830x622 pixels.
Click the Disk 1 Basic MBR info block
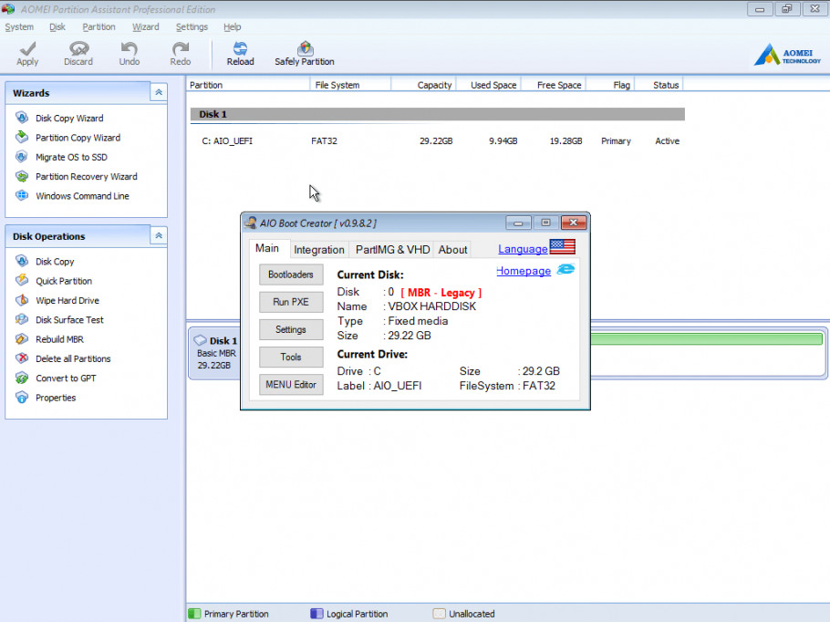click(x=215, y=353)
